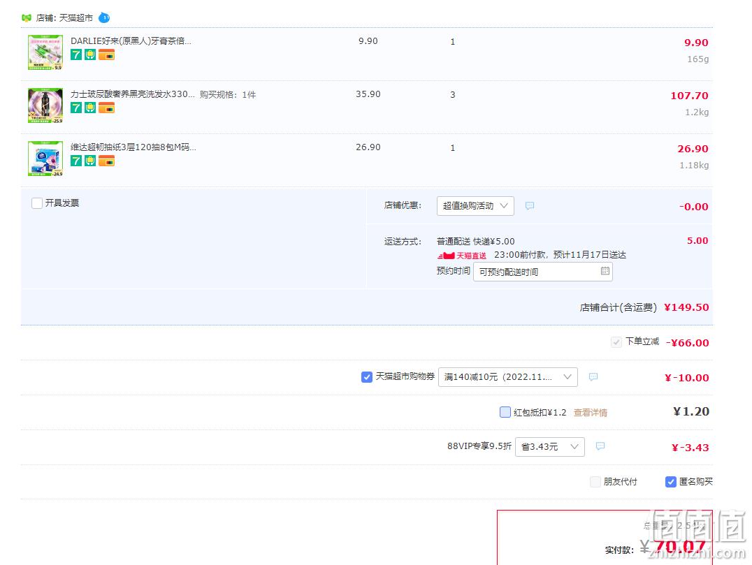Toggle the 下单立减 checkbox
The width and height of the screenshot is (752, 565).
pyautogui.click(x=616, y=342)
